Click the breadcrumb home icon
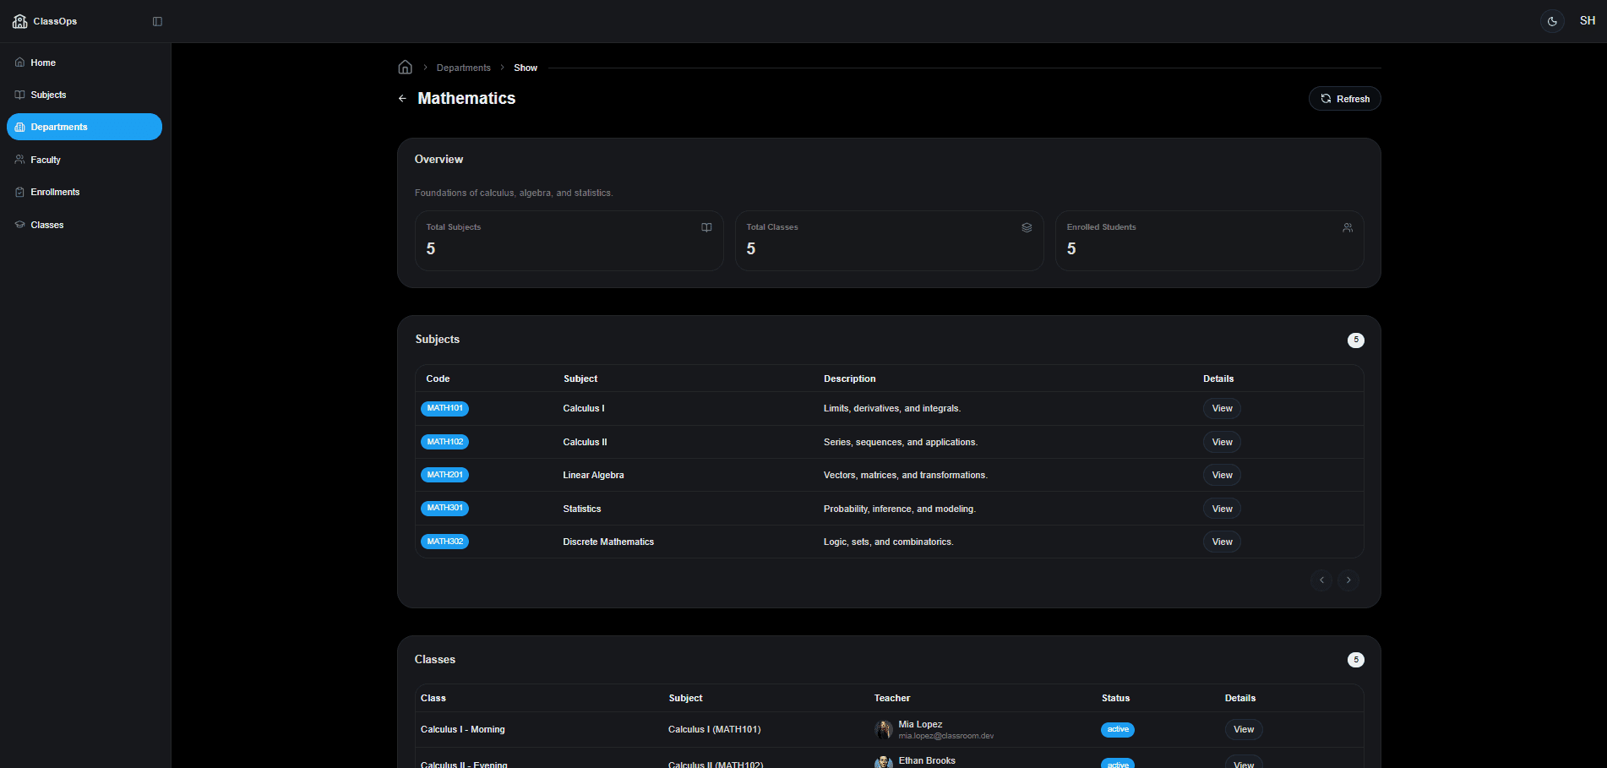Image resolution: width=1607 pixels, height=768 pixels. pos(406,67)
